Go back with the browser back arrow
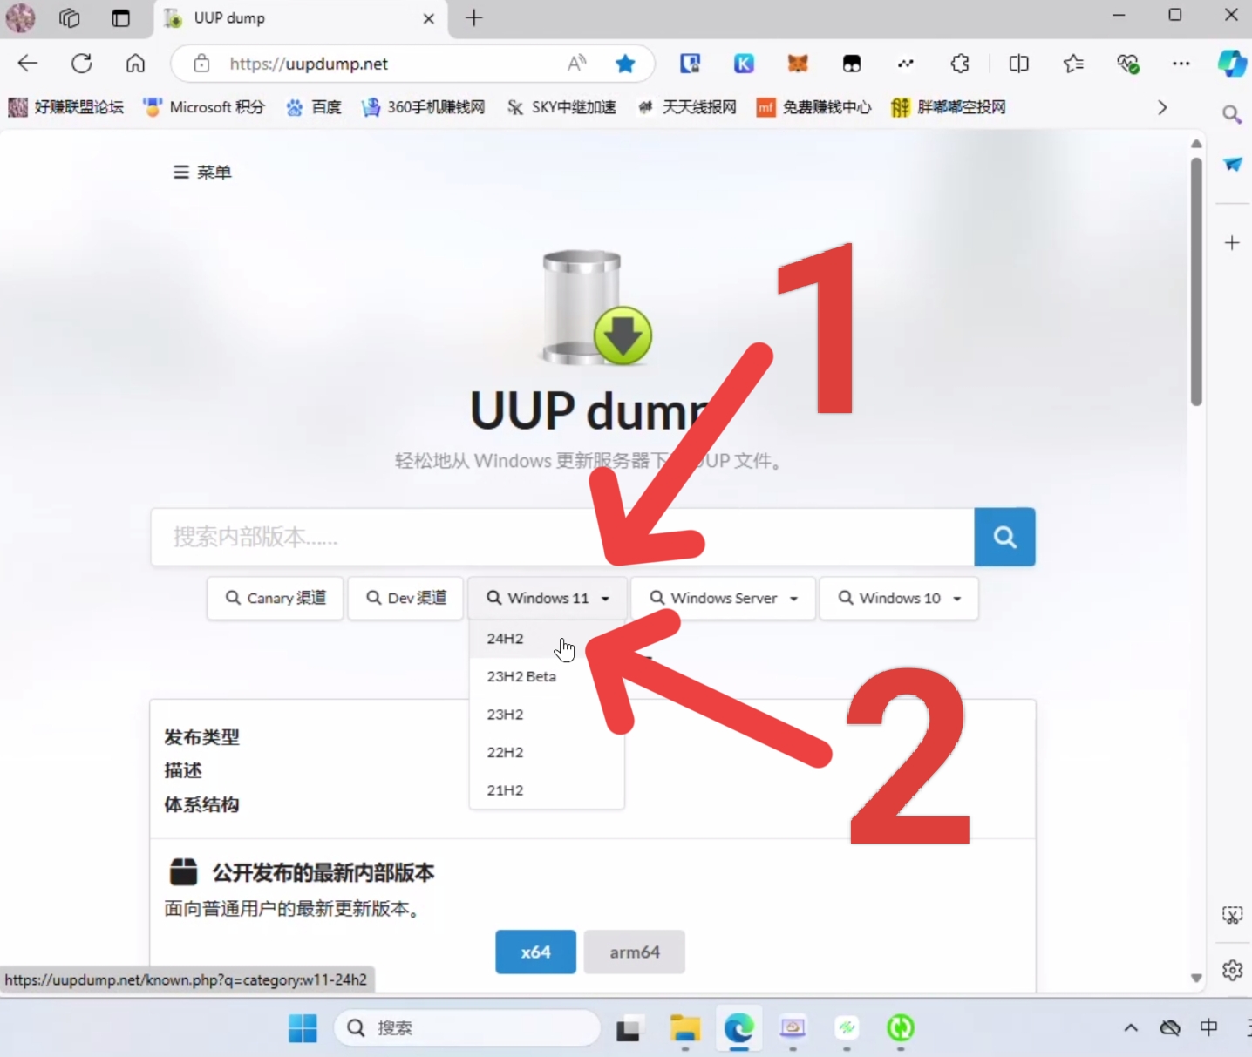The image size is (1252, 1057). (x=28, y=64)
